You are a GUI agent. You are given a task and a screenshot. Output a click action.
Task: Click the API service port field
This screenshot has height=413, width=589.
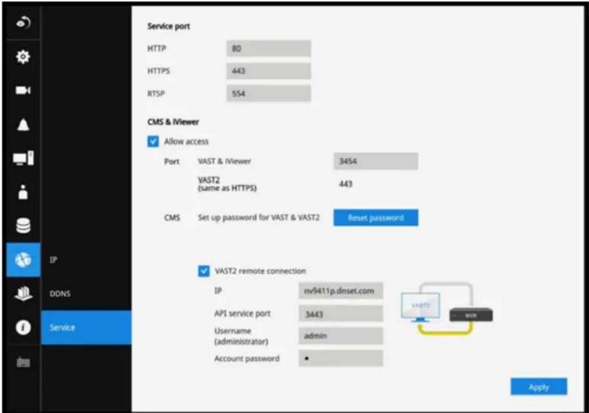pos(340,314)
